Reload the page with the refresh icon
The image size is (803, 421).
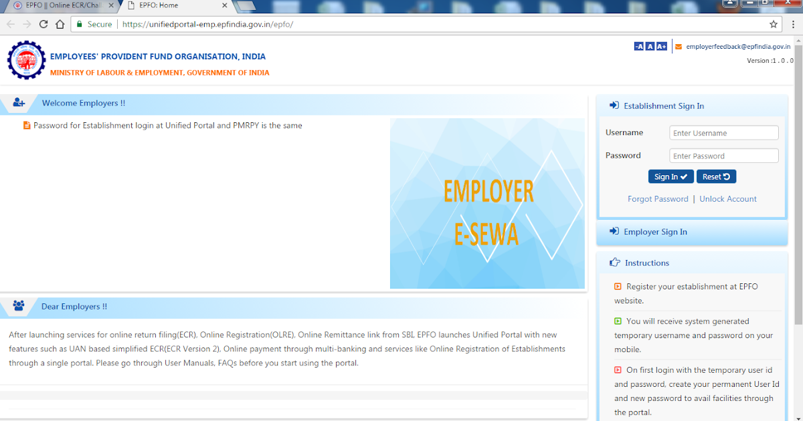[43, 24]
